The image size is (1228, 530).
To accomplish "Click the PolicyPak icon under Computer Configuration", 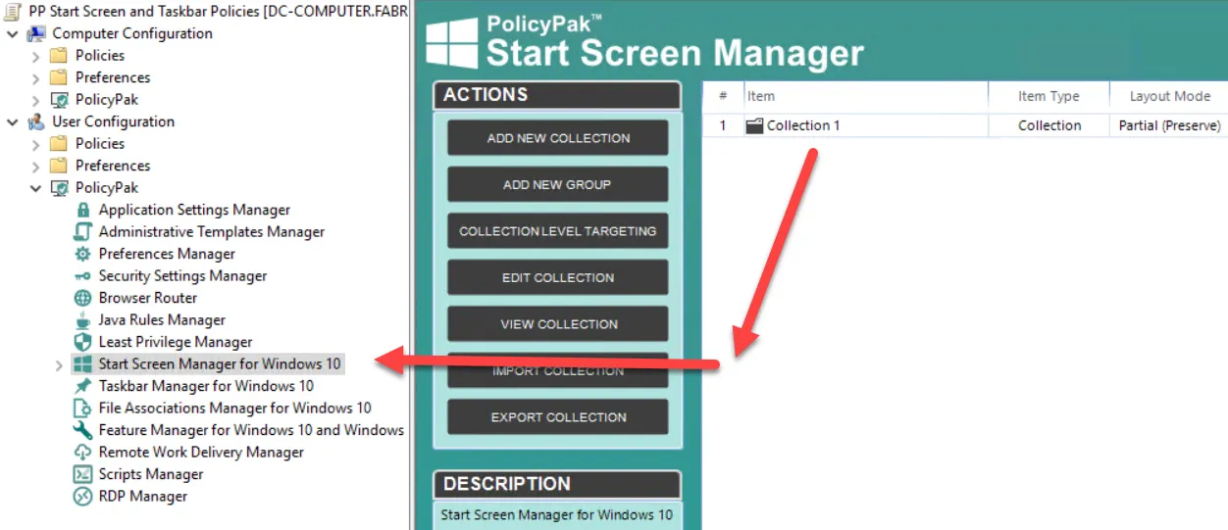I will [x=60, y=100].
